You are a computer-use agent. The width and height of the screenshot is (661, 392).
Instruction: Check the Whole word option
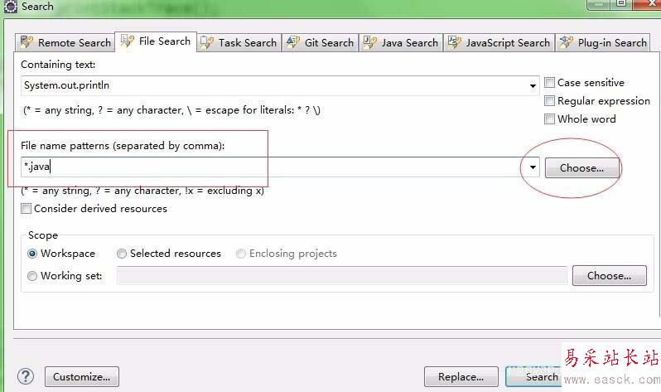(550, 119)
